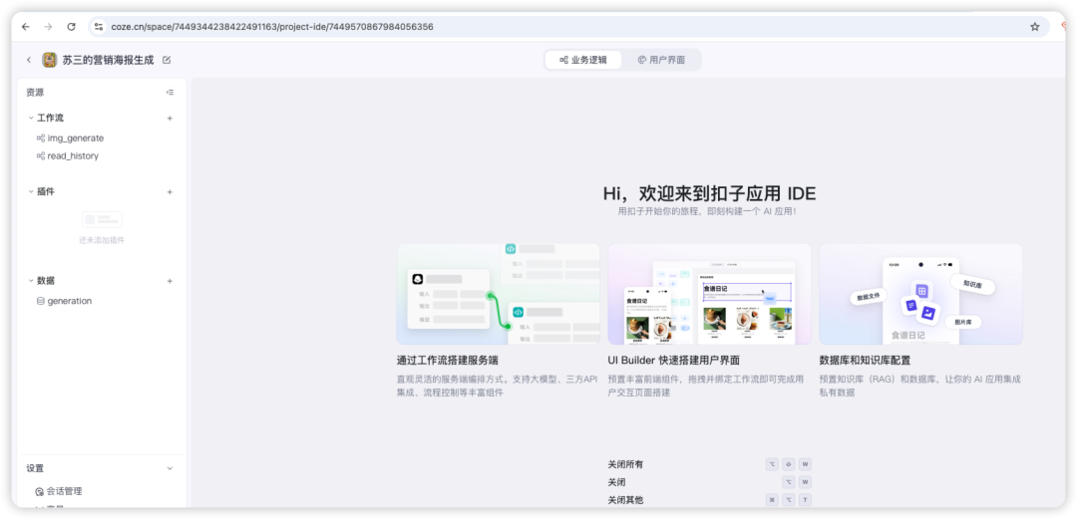Go back with the browser back arrow
The width and height of the screenshot is (1077, 519).
(25, 27)
